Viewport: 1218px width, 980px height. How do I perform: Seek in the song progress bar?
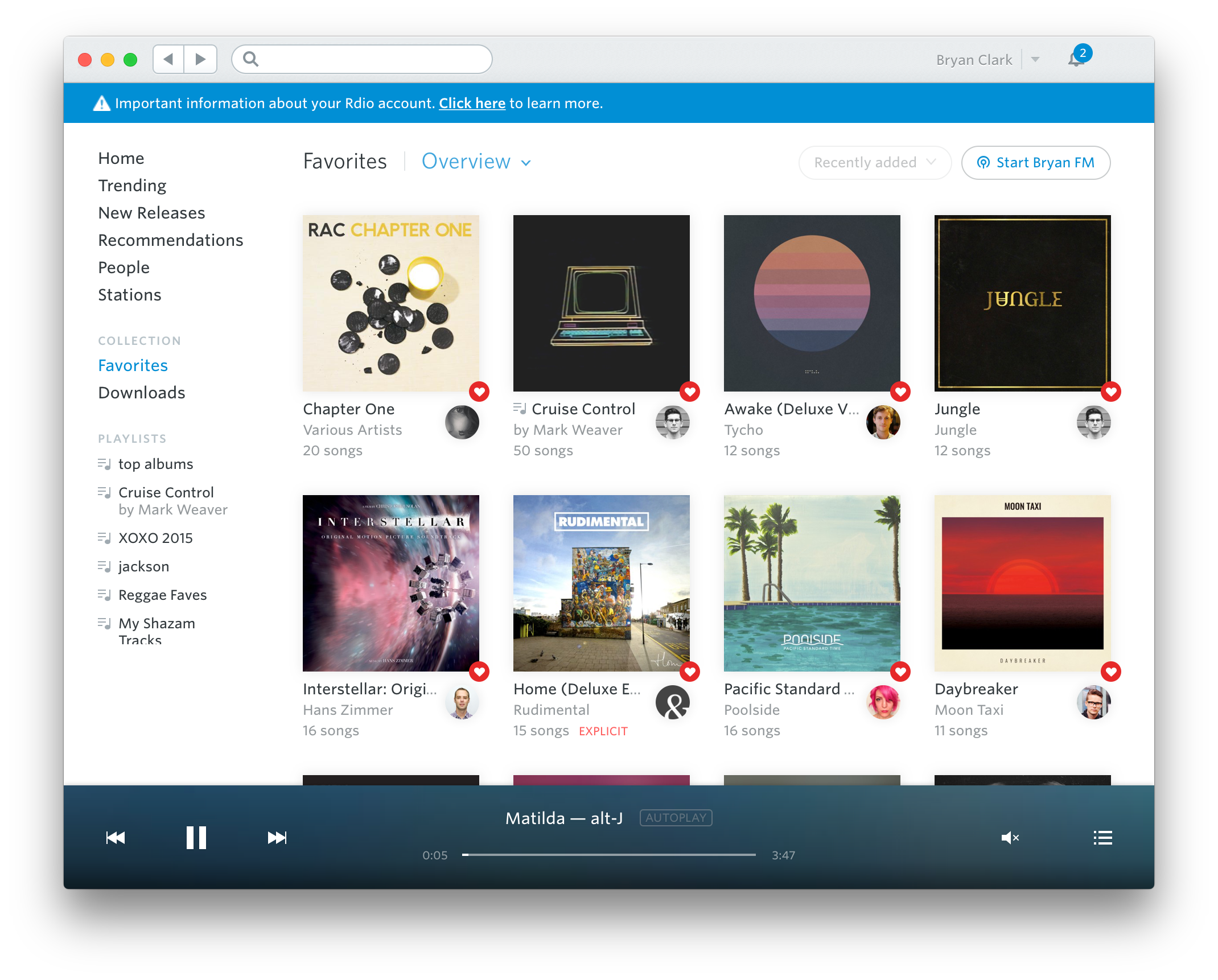[609, 855]
